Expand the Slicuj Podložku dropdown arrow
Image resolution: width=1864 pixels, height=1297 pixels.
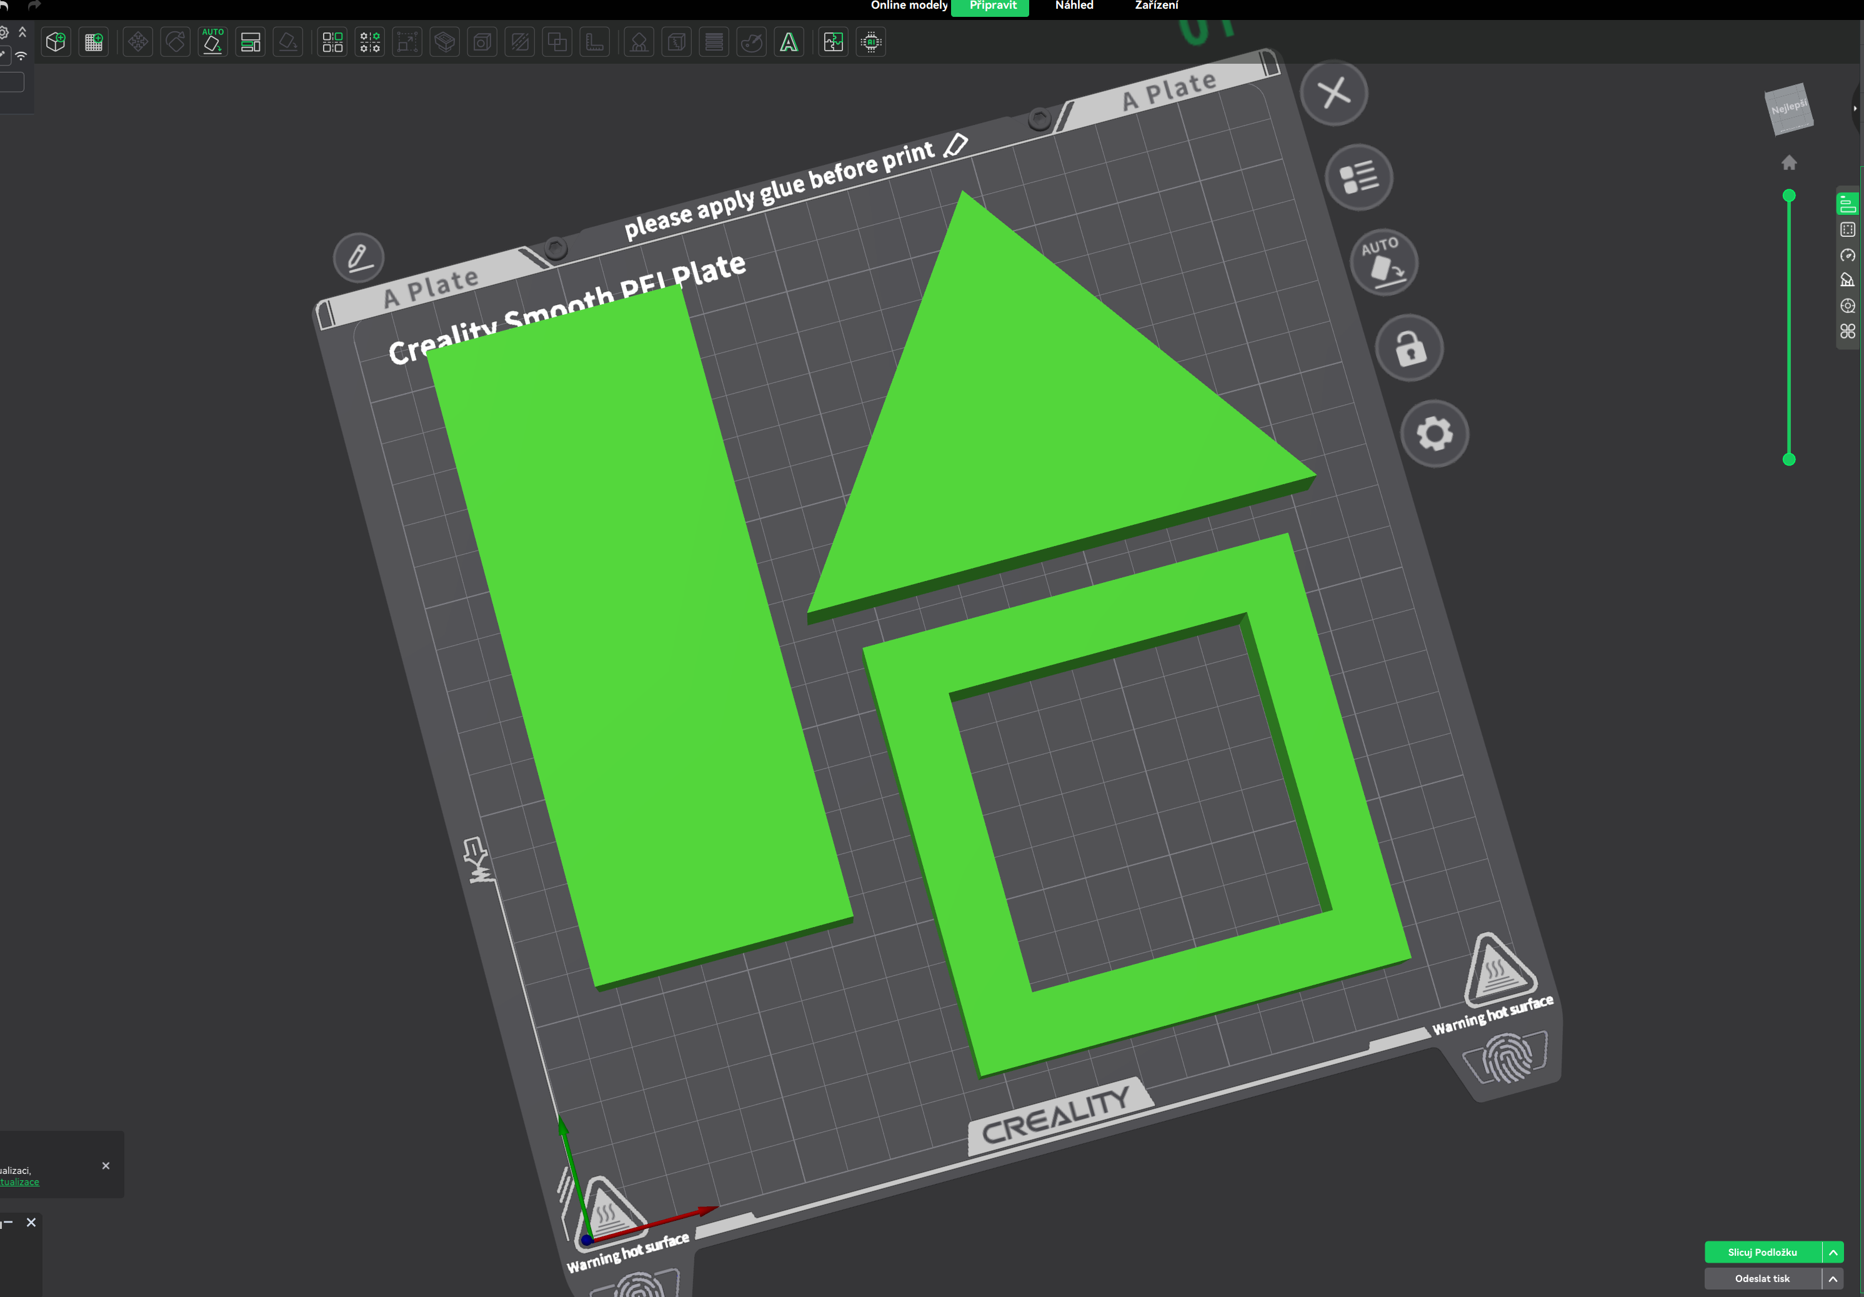tap(1833, 1253)
